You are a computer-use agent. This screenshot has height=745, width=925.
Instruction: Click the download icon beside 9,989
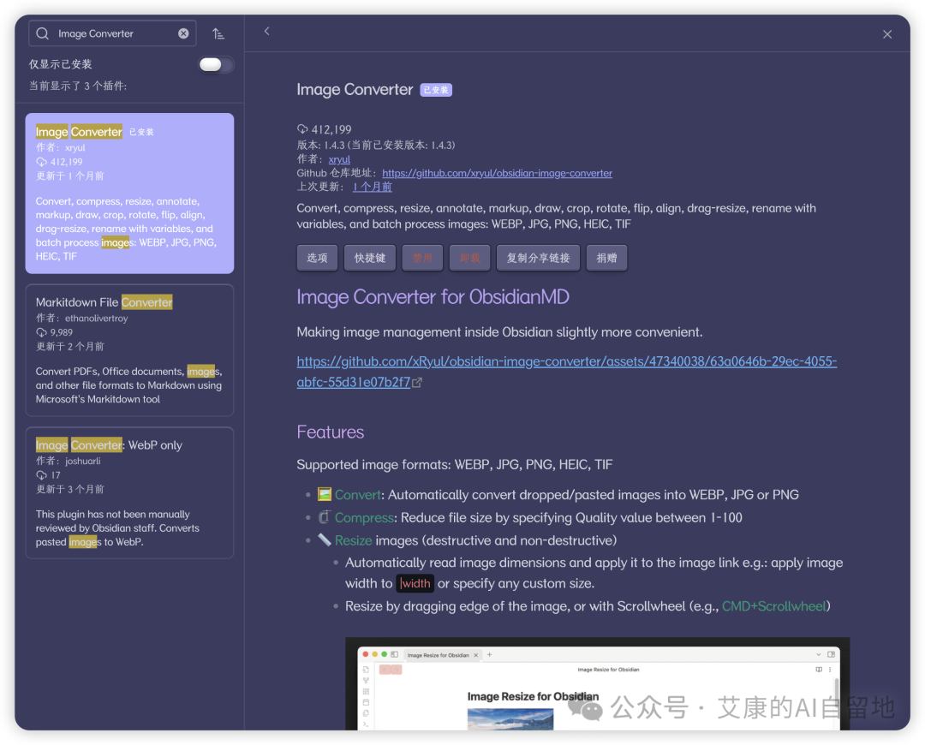[x=41, y=332]
